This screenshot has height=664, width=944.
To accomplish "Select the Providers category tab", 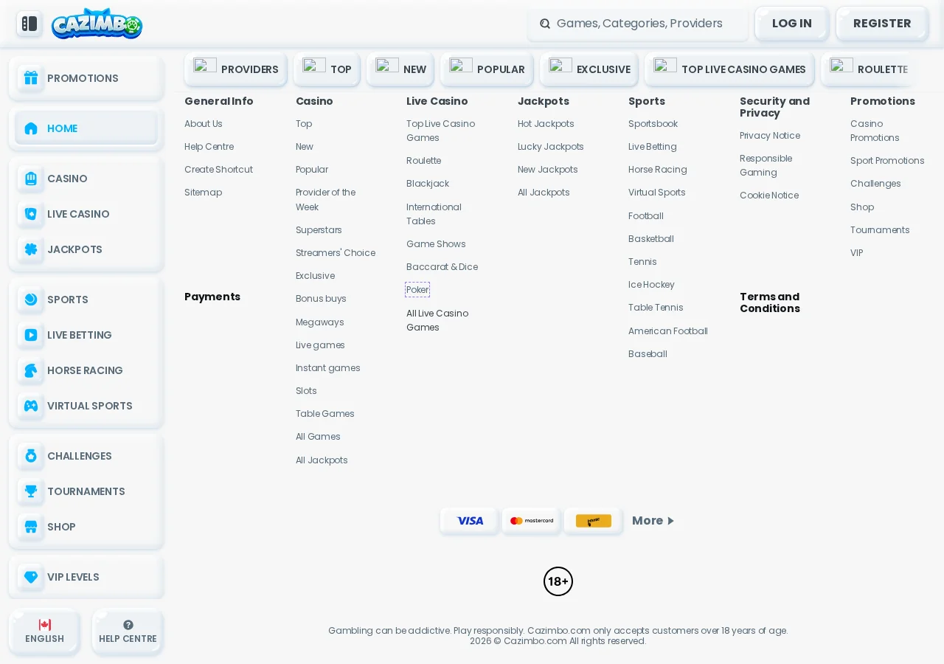I will pyautogui.click(x=236, y=69).
